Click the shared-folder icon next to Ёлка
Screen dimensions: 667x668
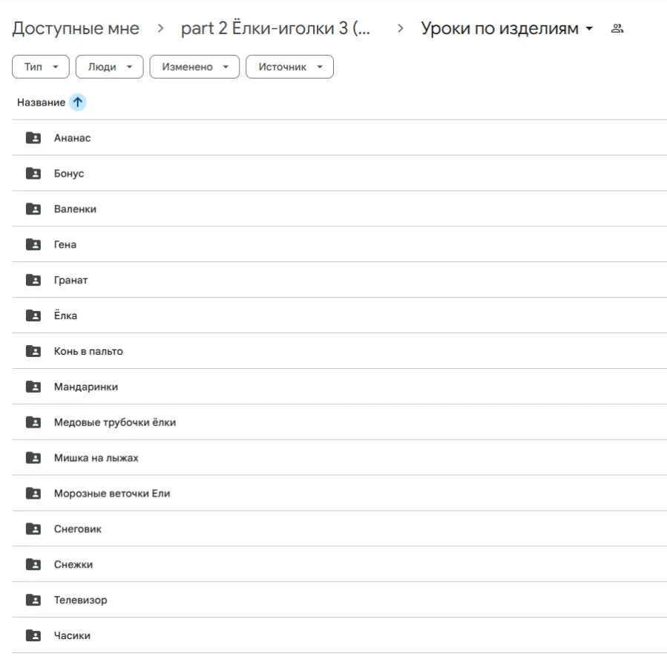pos(33,315)
